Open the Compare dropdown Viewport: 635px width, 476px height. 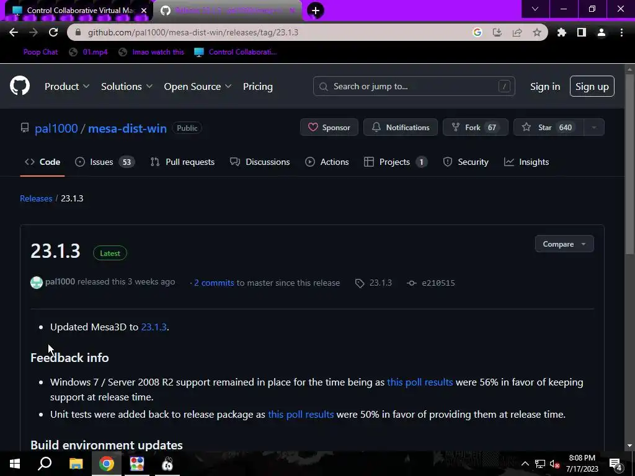pyautogui.click(x=564, y=244)
